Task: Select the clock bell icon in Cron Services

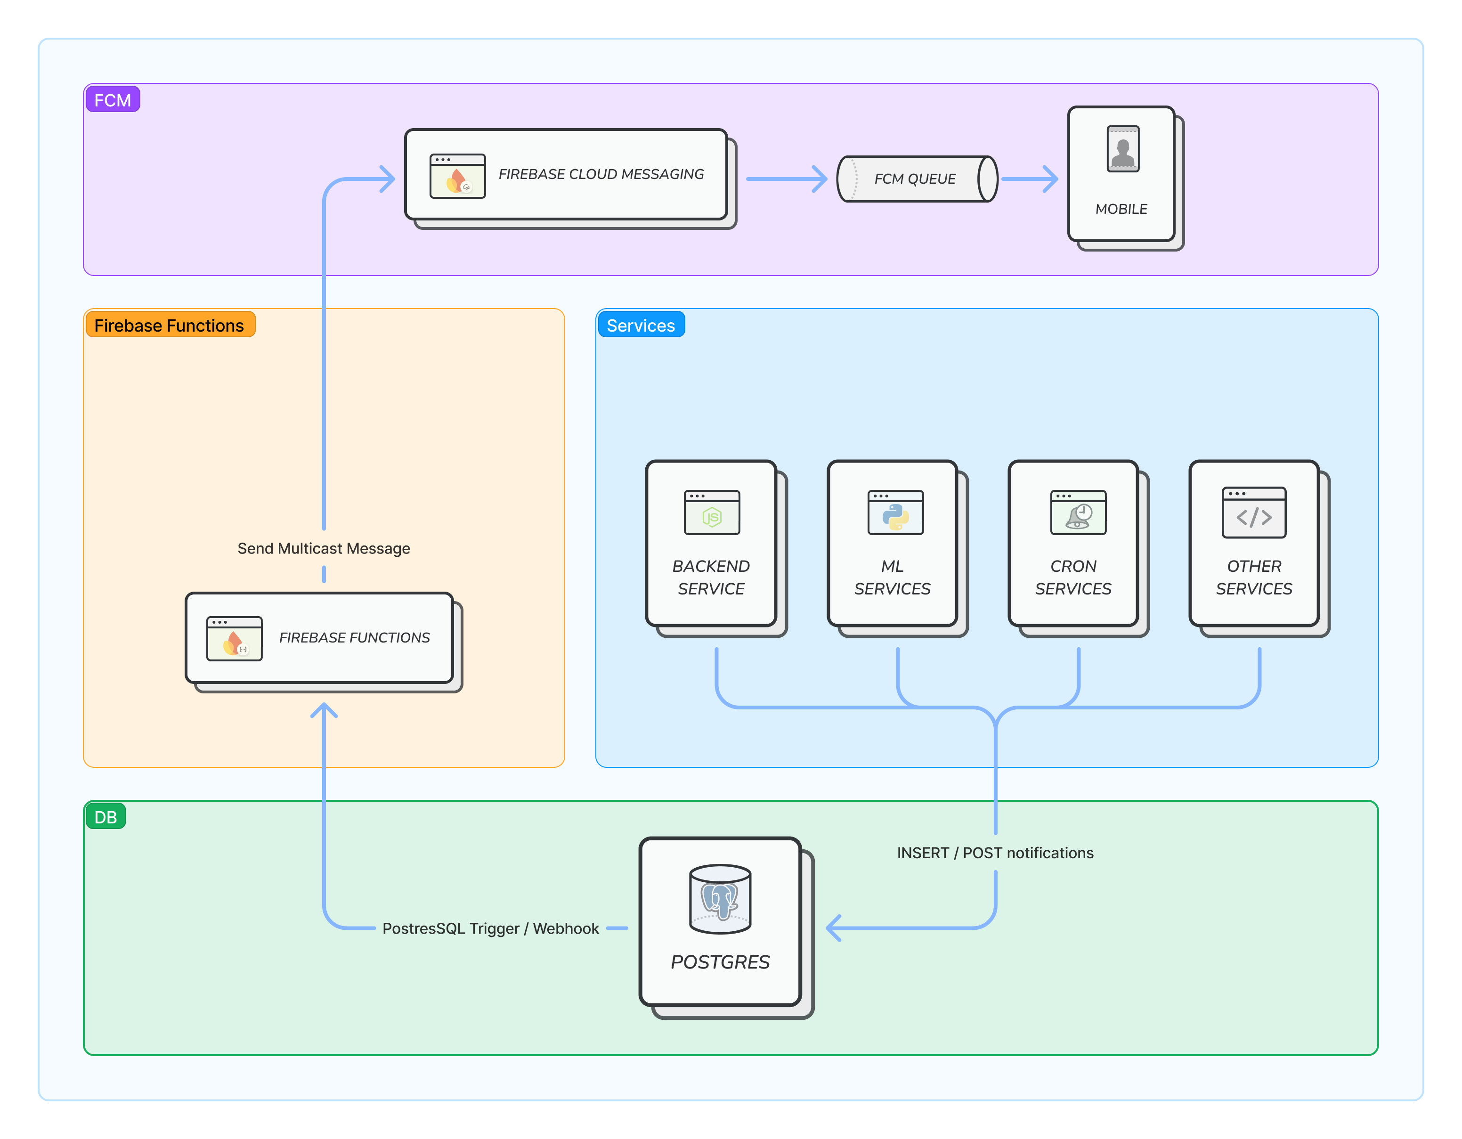Action: (x=1078, y=512)
